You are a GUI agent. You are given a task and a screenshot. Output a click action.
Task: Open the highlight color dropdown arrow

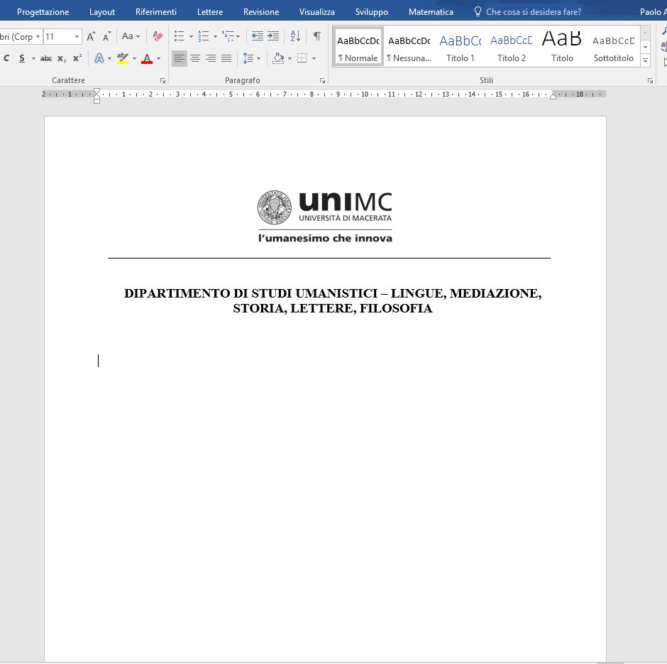pos(134,58)
